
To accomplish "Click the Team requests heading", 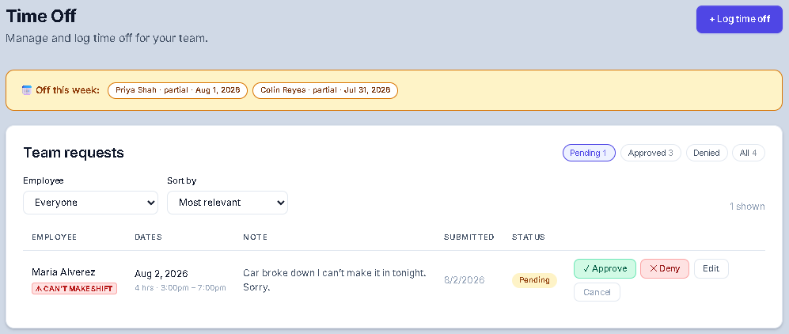I will click(74, 153).
